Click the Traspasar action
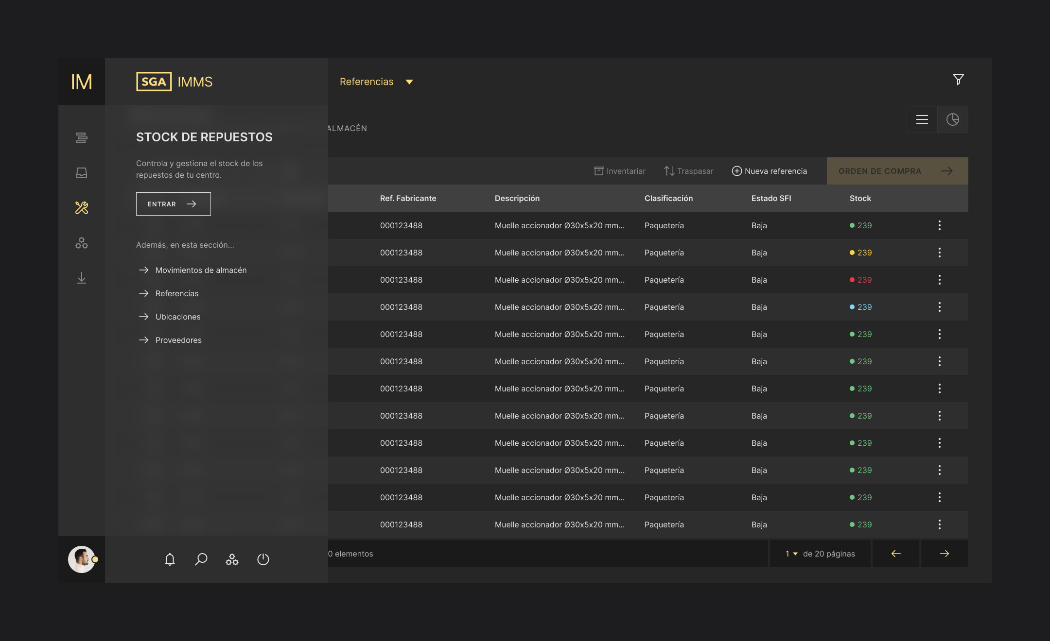This screenshot has height=641, width=1050. 689,171
